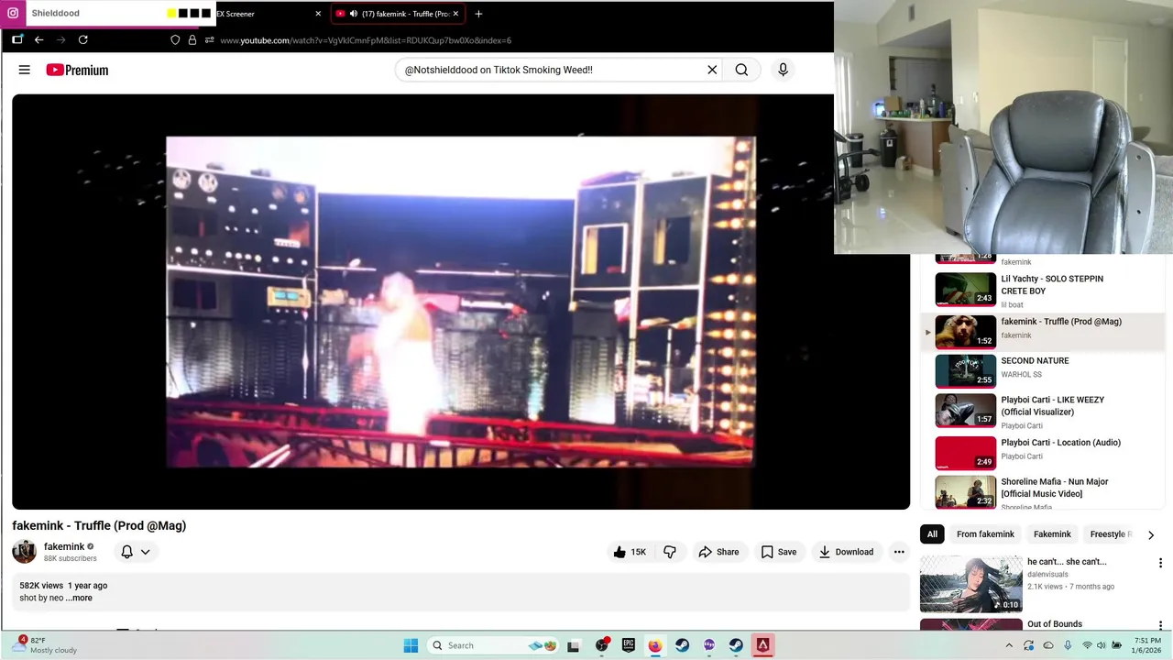
Task: Go to YouTube Premium home logo
Action: tap(78, 70)
